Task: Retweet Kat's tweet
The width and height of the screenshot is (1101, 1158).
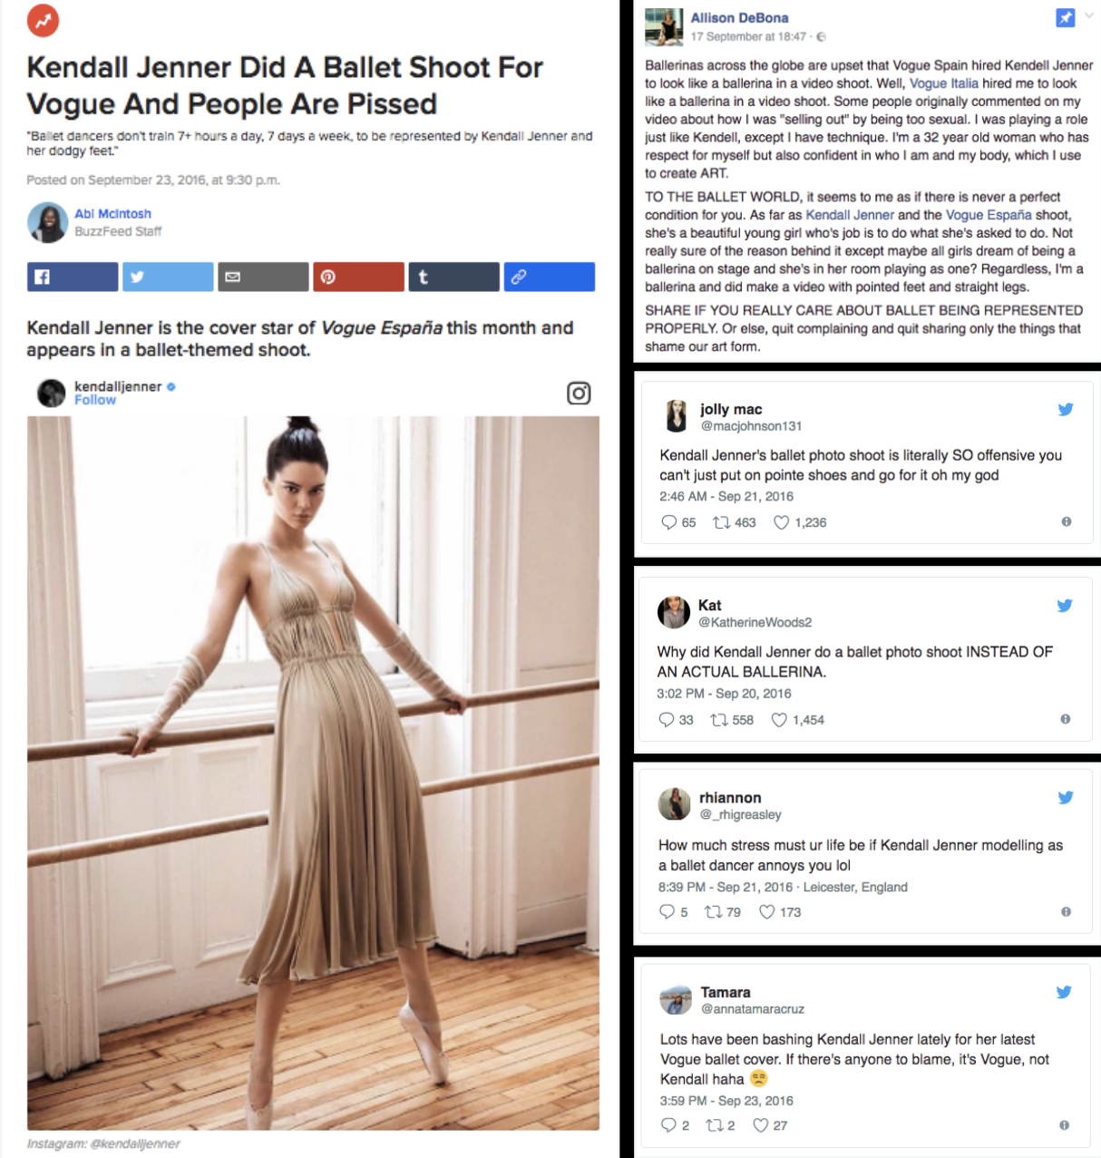Action: pos(719,720)
